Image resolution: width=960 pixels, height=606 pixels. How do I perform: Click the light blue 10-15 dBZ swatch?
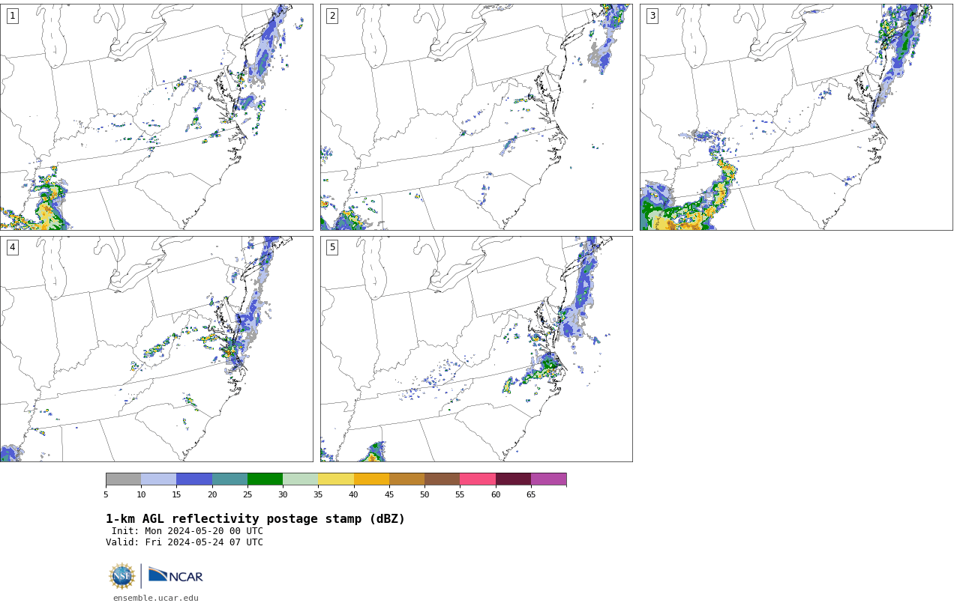[x=158, y=479]
